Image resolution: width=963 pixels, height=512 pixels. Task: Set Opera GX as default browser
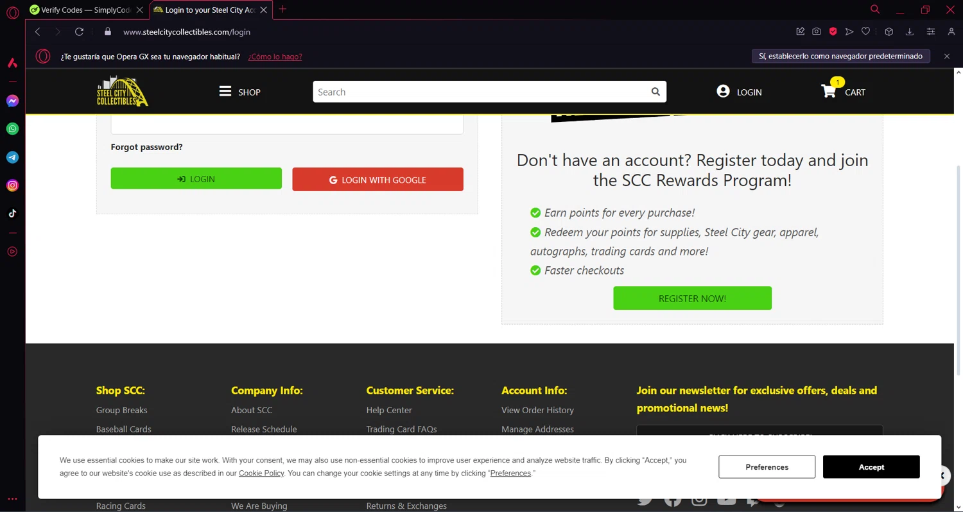click(x=841, y=56)
